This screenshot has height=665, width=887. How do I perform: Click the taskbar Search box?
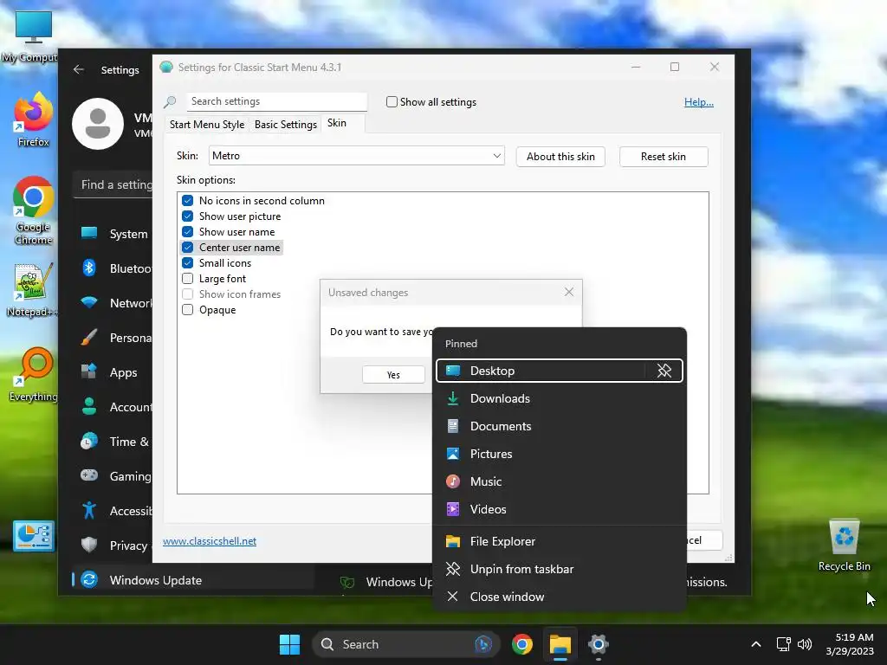pyautogui.click(x=405, y=644)
